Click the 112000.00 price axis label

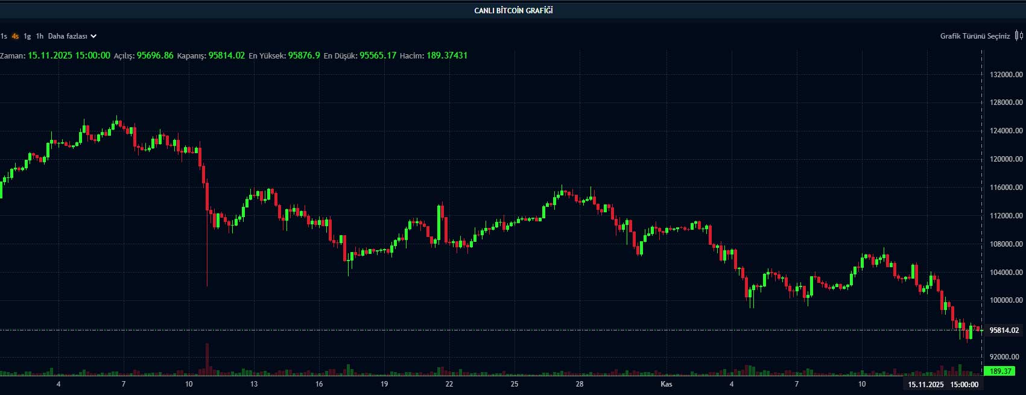point(1006,216)
